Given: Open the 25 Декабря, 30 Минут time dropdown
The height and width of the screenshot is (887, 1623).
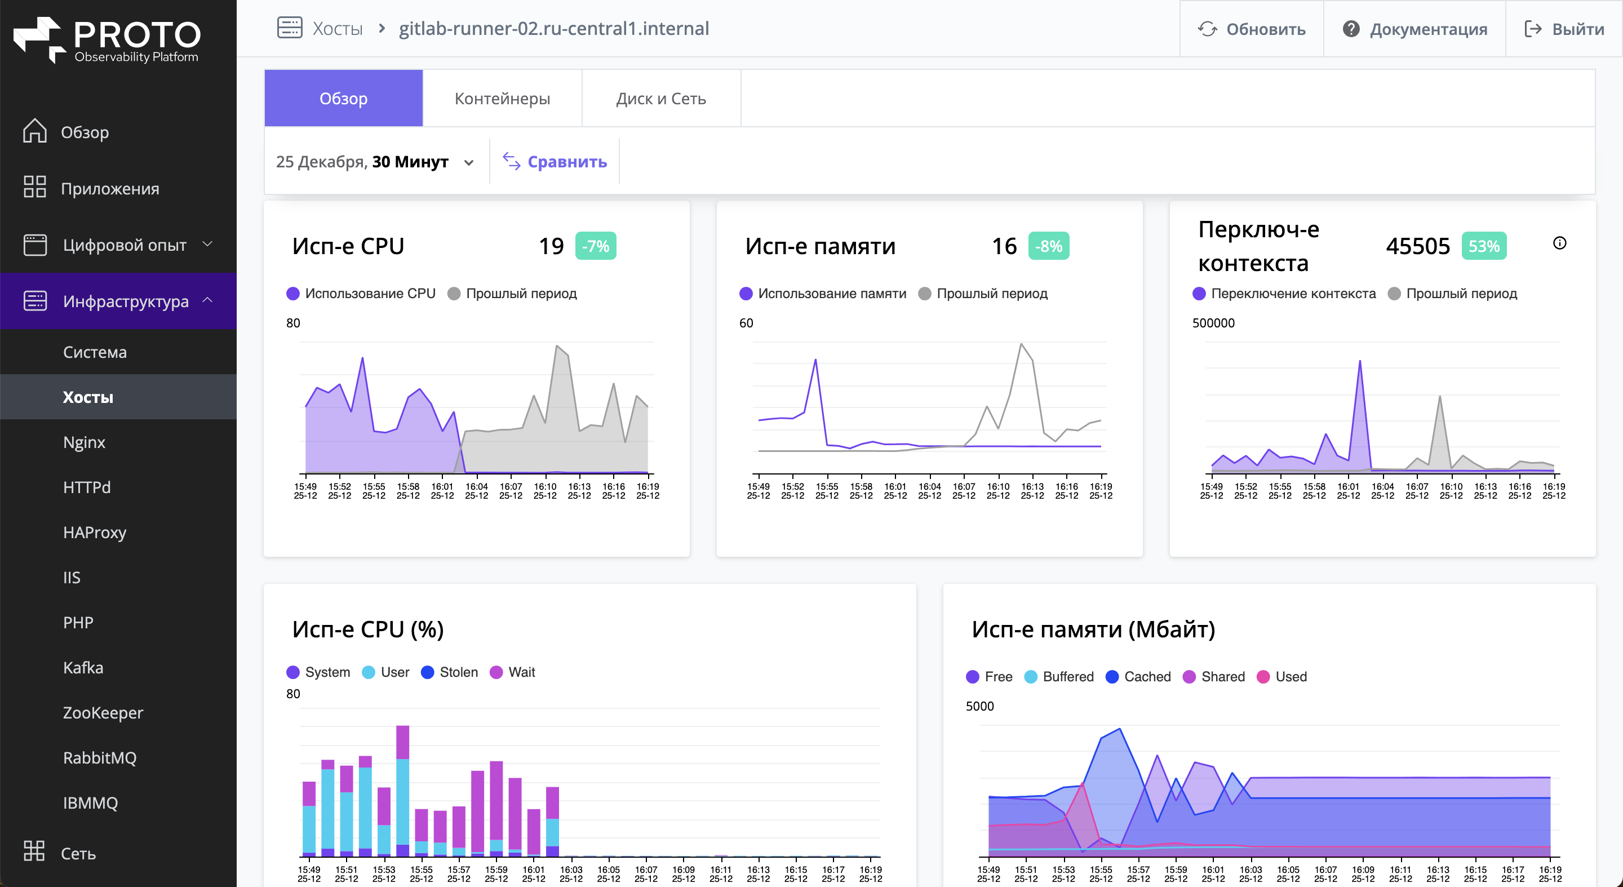Looking at the screenshot, I should coord(375,162).
